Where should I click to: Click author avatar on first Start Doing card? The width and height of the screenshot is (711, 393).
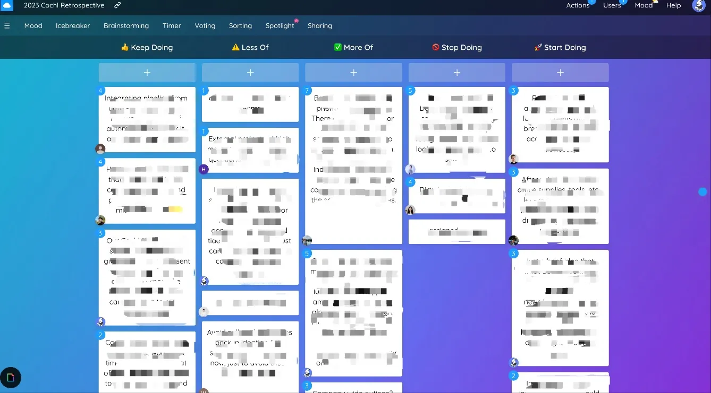pyautogui.click(x=513, y=159)
